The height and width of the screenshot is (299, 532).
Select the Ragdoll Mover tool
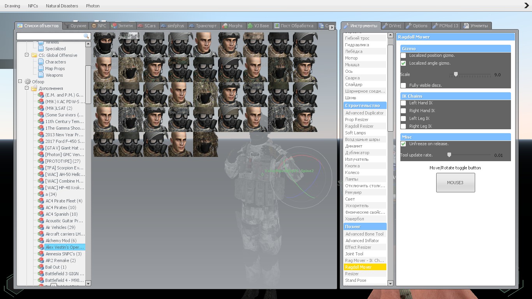[x=365, y=267]
